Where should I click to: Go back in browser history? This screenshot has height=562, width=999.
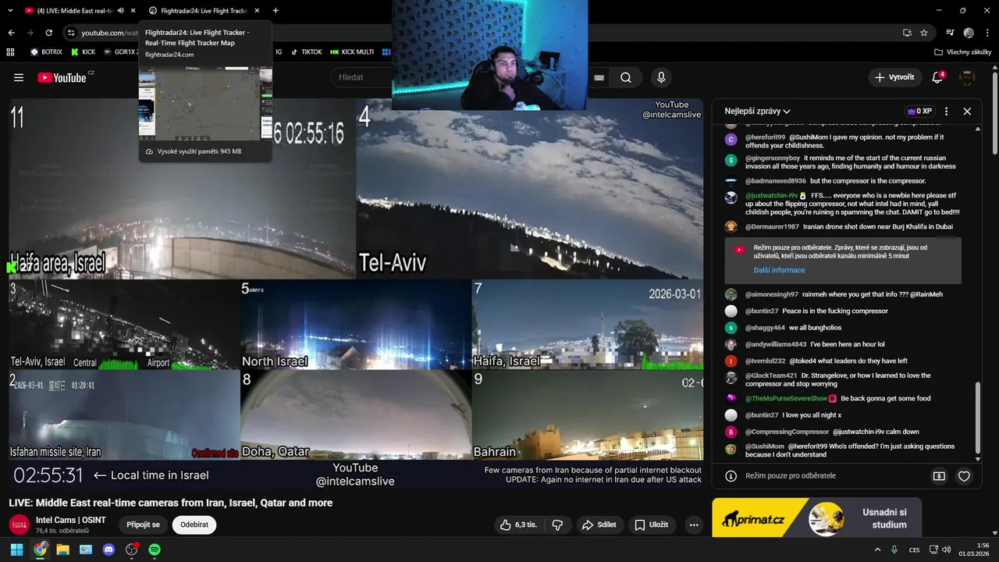coord(11,33)
